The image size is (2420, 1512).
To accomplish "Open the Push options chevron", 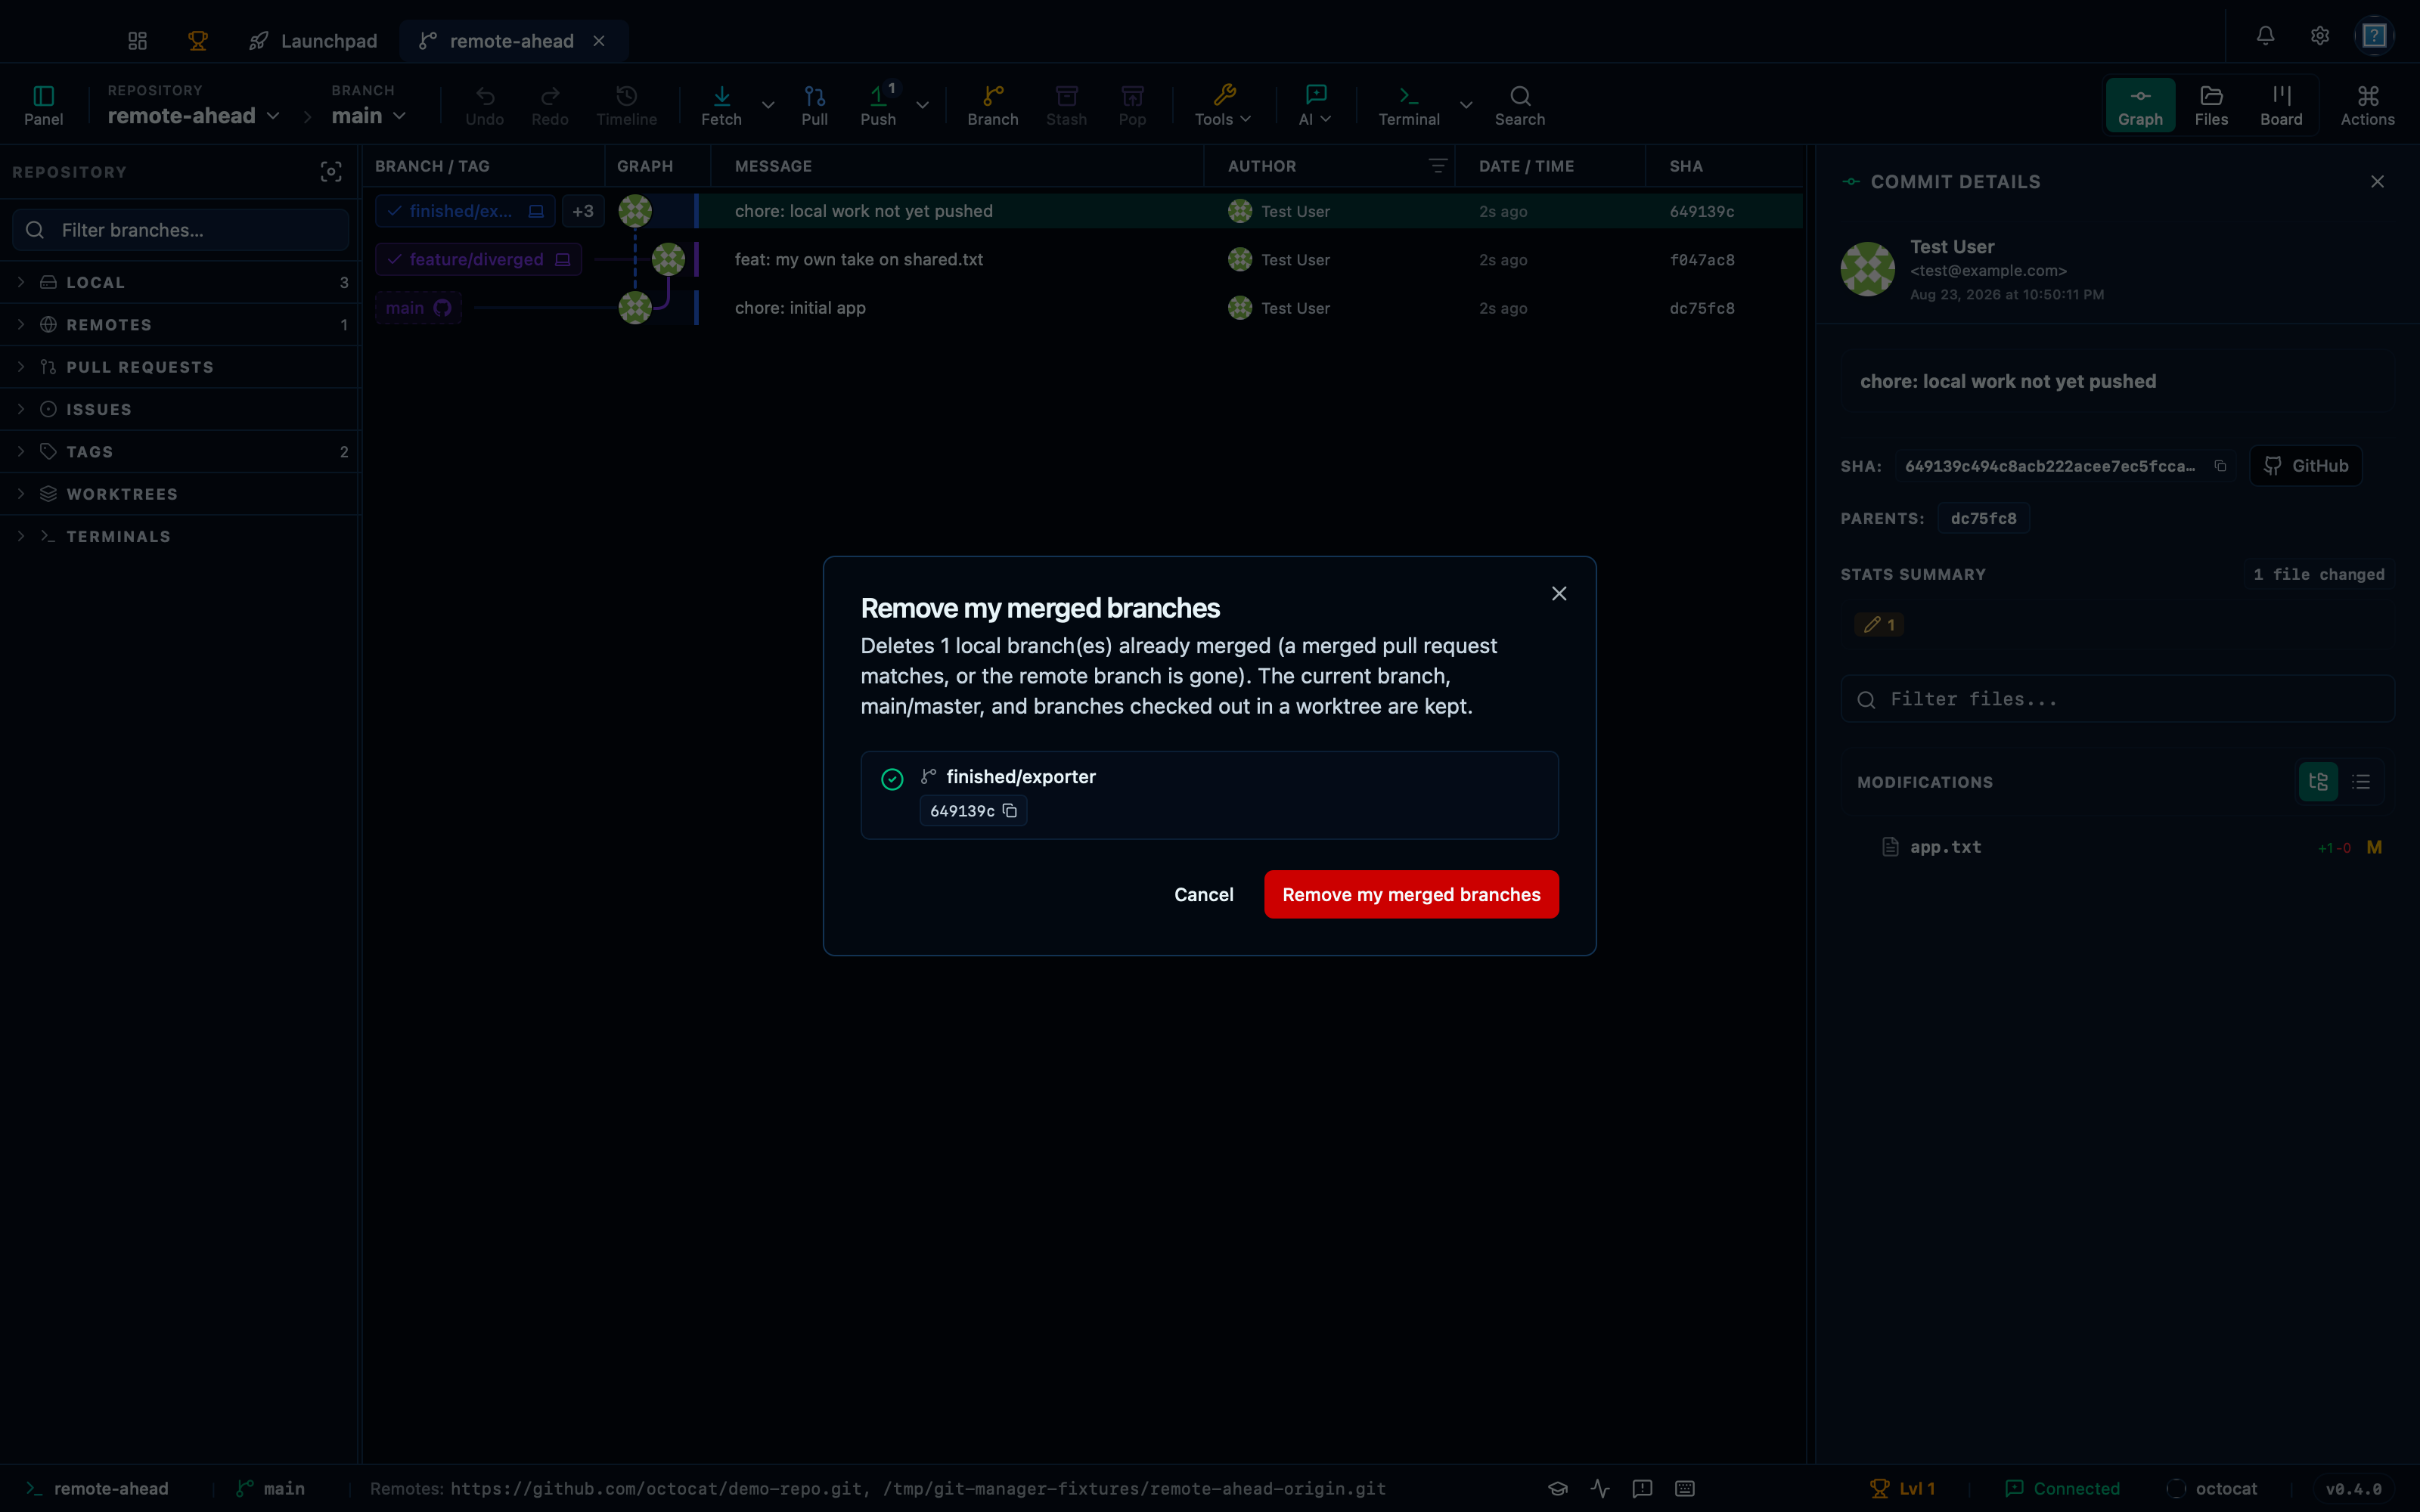I will [922, 105].
